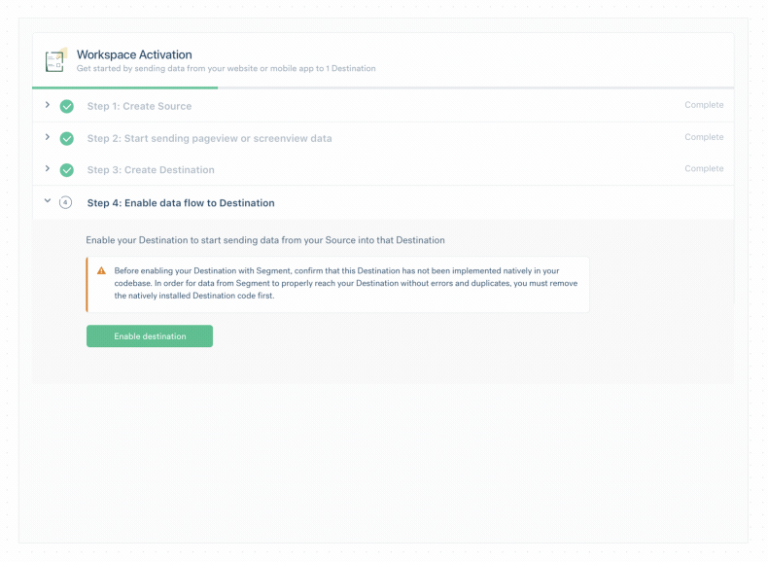The width and height of the screenshot is (768, 562).
Task: Expand Step 1 using its chevron
Action: 48,105
